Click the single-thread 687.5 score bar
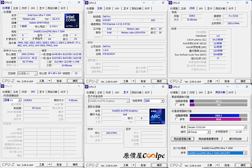Viewport: 252px width, 168px height. pyautogui.click(x=218, y=101)
